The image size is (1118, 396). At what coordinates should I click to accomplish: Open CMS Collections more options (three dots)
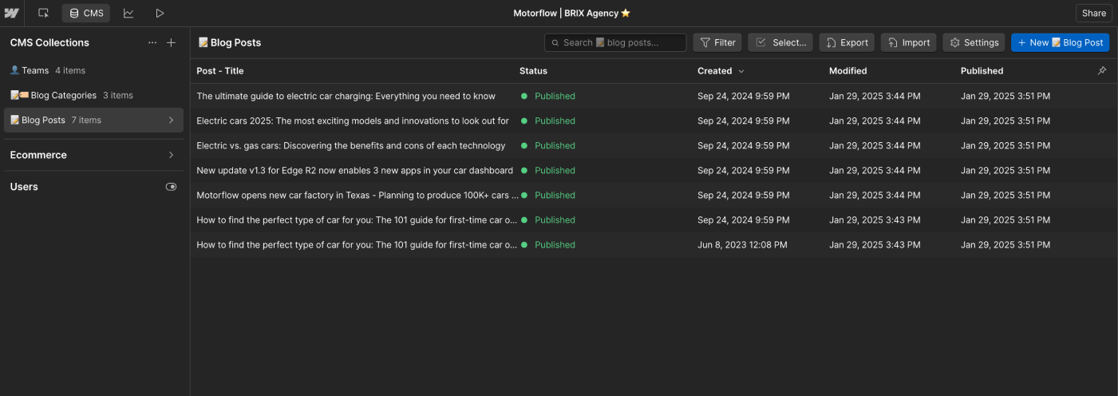[x=152, y=42]
